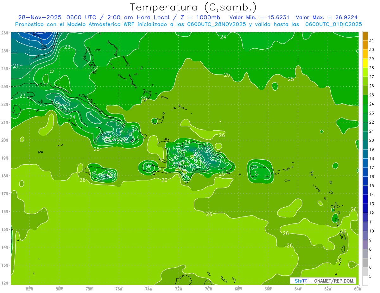Click the "Valor Min. = 15.6231" text
This screenshot has width=380, height=293.
click(x=260, y=17)
